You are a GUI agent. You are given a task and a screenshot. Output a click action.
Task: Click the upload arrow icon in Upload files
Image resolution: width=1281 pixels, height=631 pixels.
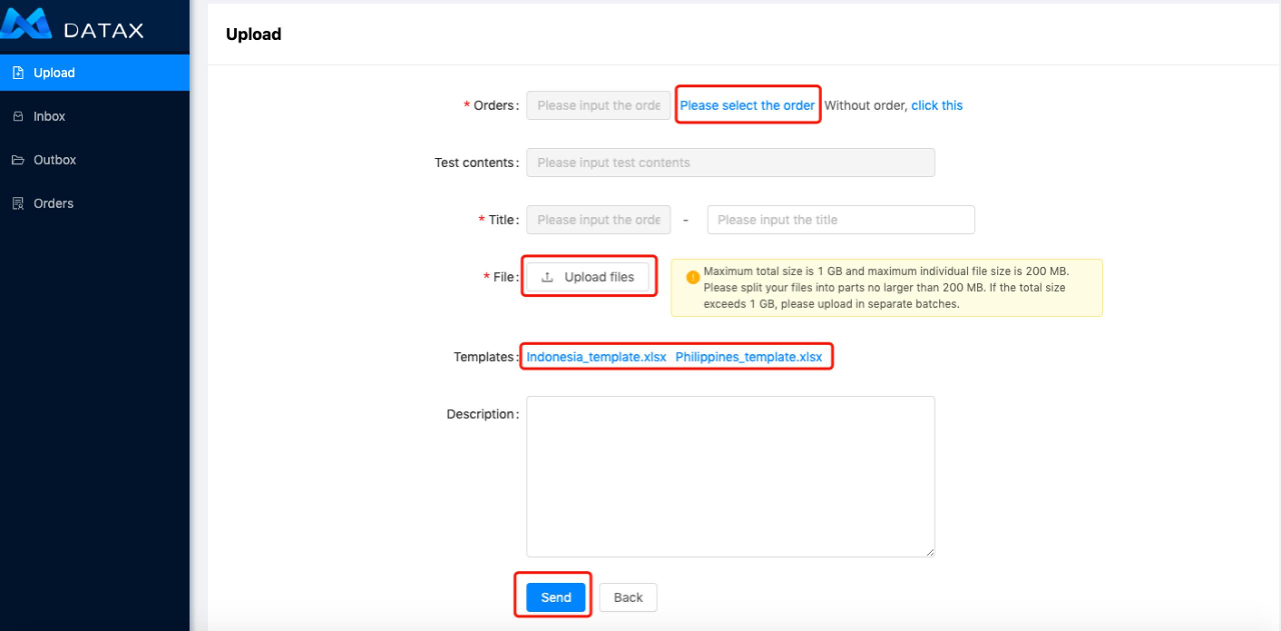[547, 277]
